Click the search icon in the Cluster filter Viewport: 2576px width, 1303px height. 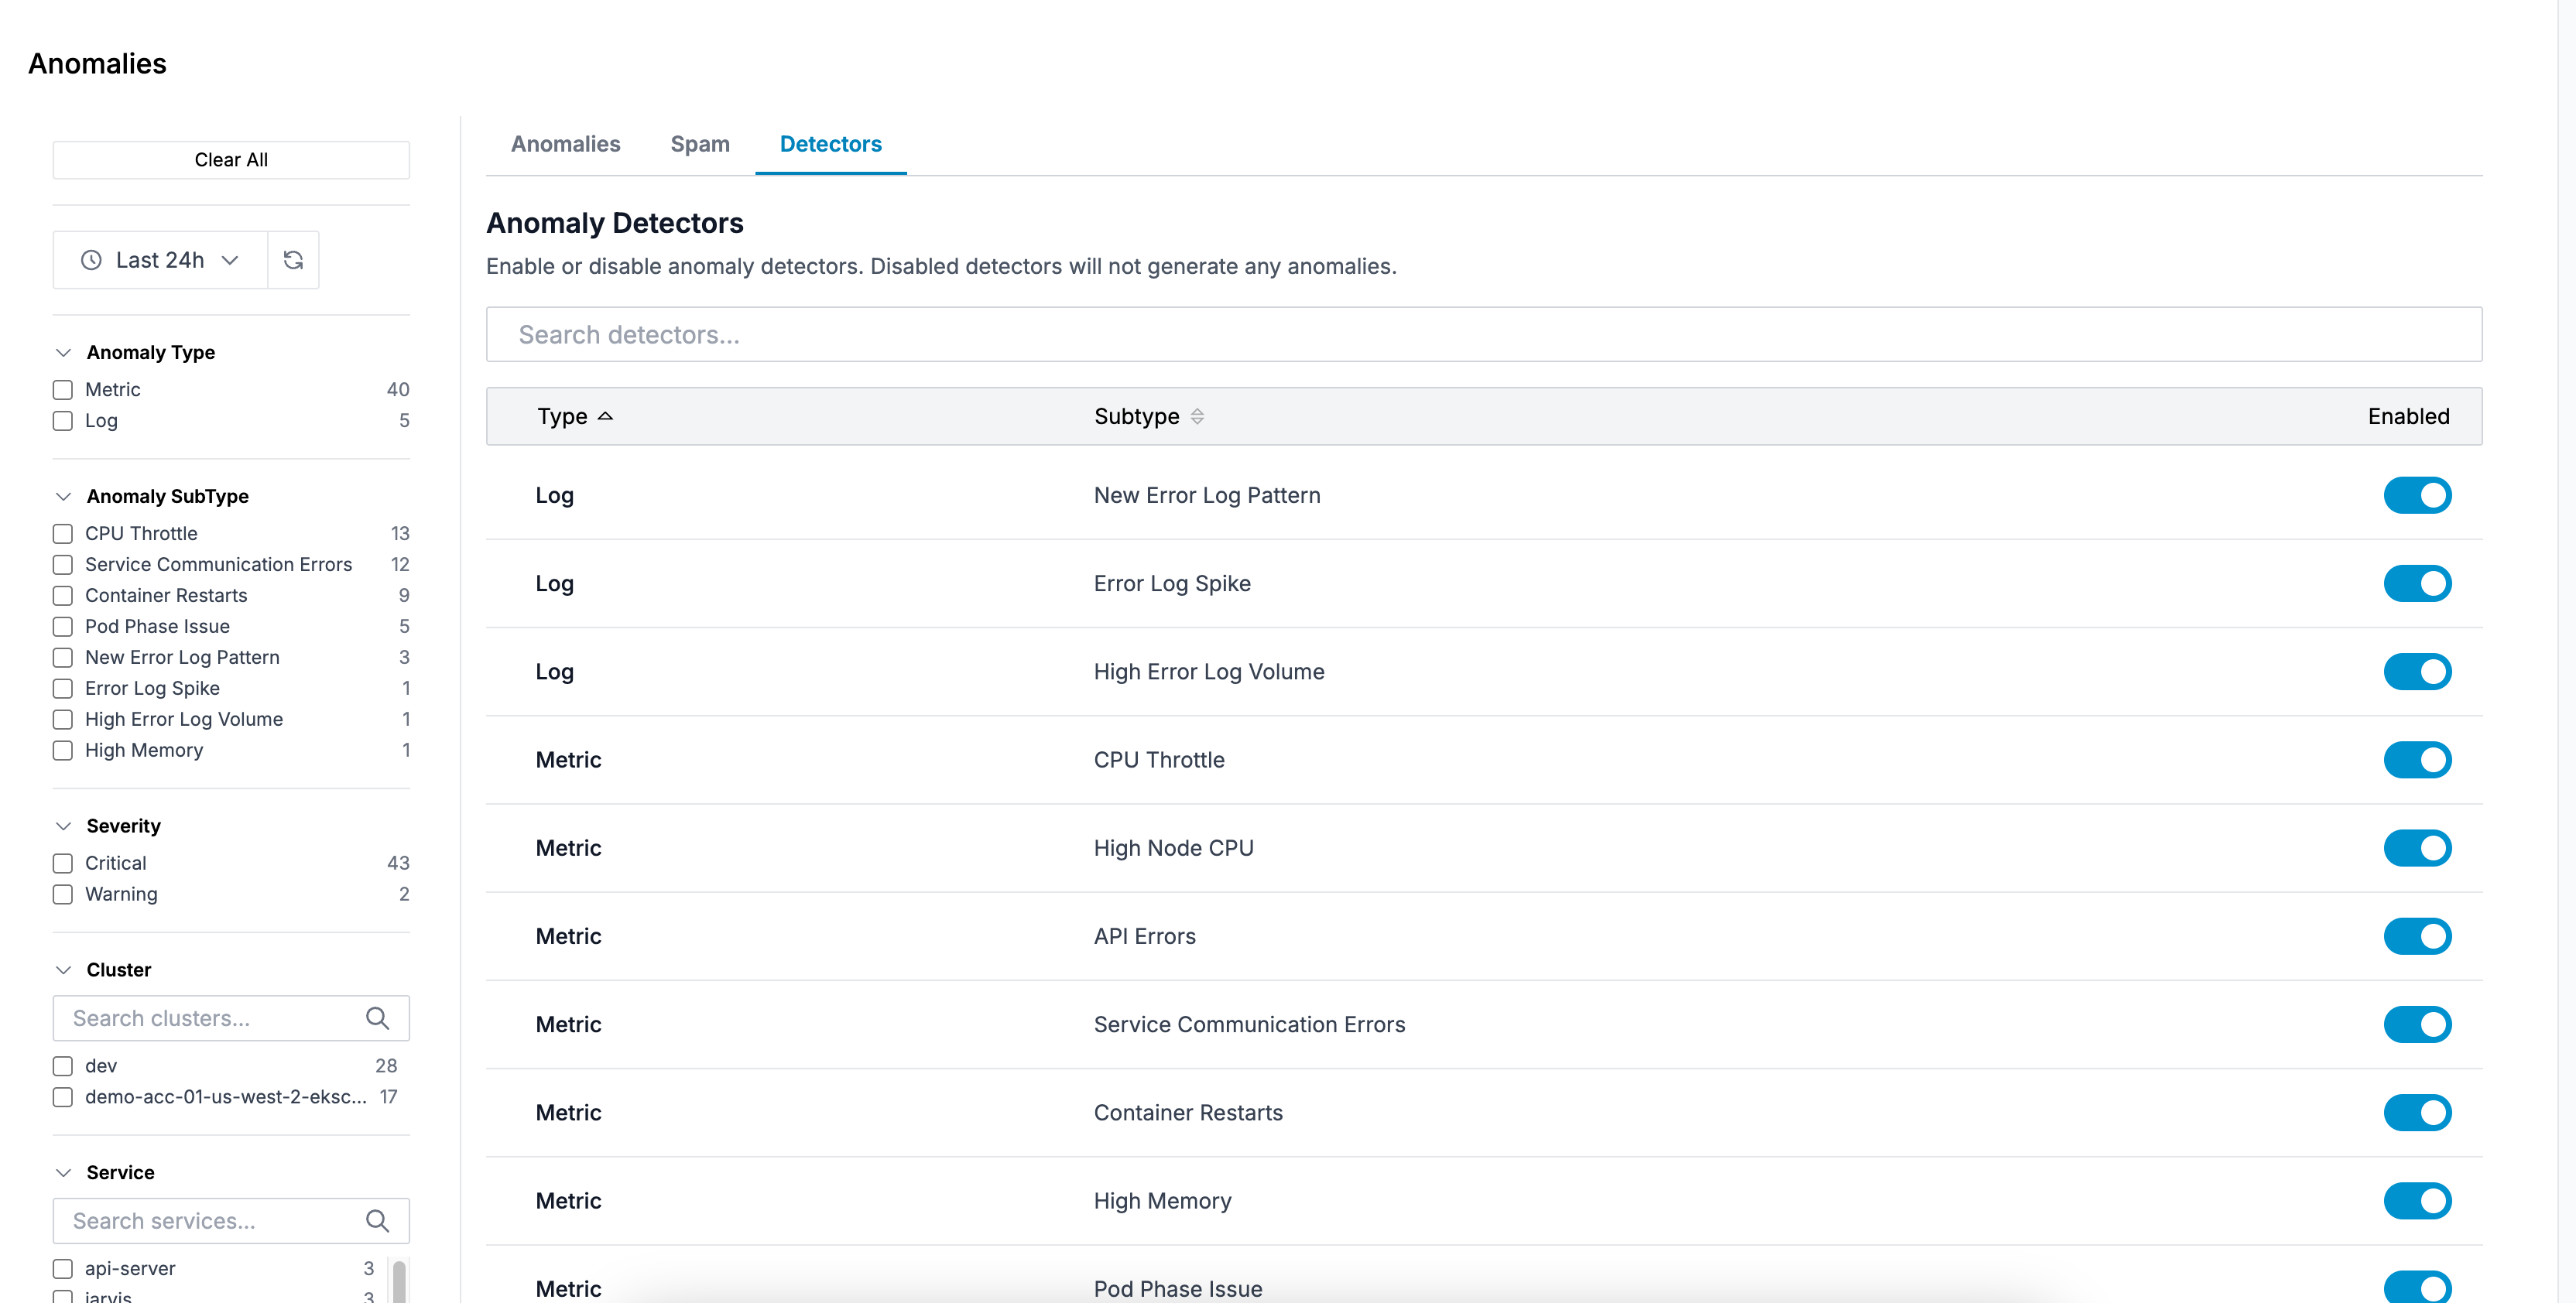coord(377,1018)
